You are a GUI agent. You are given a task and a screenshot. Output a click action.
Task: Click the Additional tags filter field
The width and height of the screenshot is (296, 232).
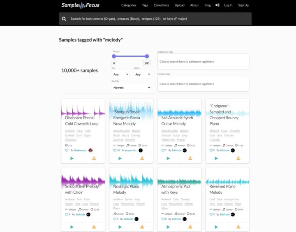203,62
